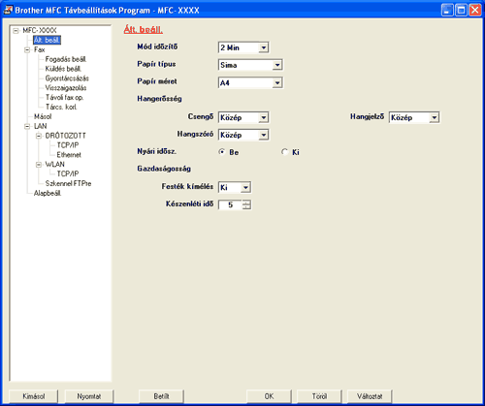This screenshot has width=485, height=406.
Task: Collapse the MFC-XXXX root tree node
Action: tap(16, 31)
